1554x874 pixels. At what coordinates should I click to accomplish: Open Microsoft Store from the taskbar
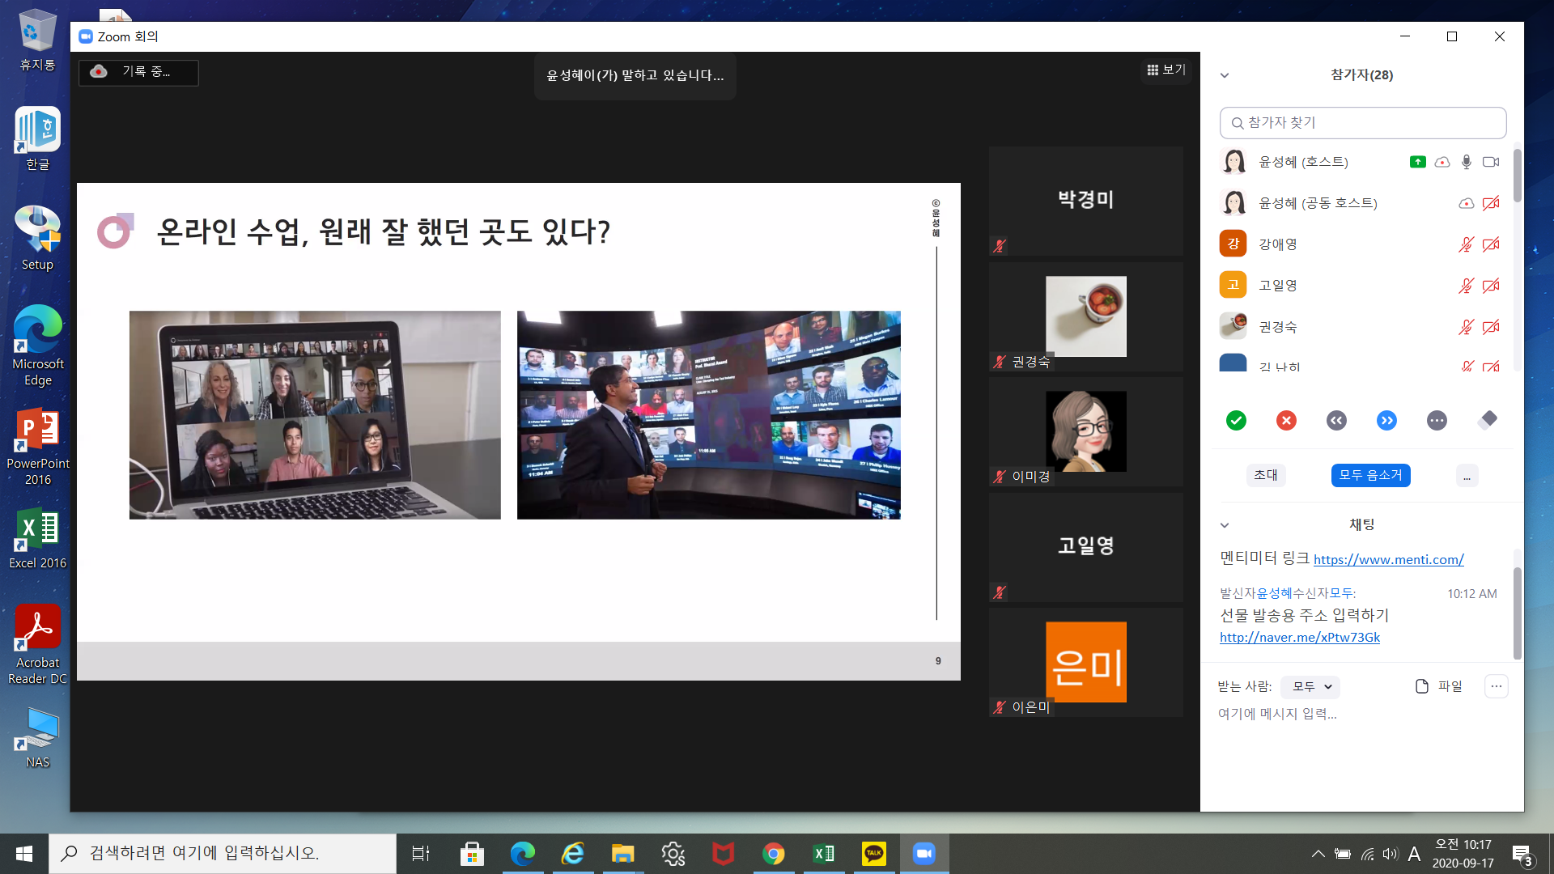472,854
